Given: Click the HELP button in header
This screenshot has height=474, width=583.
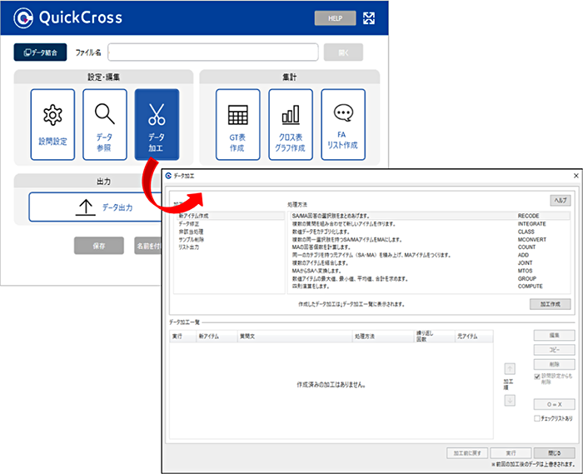Looking at the screenshot, I should 335,18.
